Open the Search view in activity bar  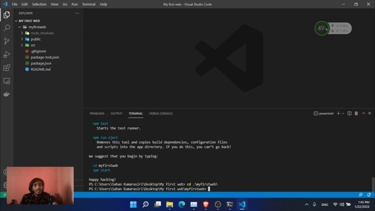6,28
